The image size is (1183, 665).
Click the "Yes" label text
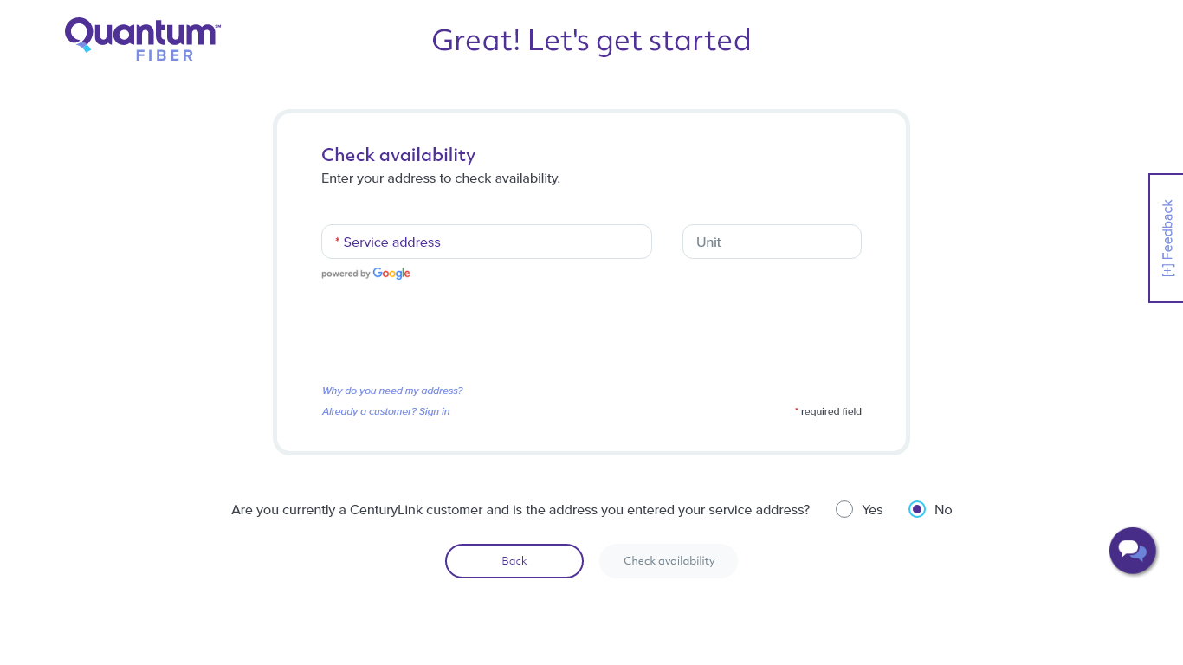(872, 510)
